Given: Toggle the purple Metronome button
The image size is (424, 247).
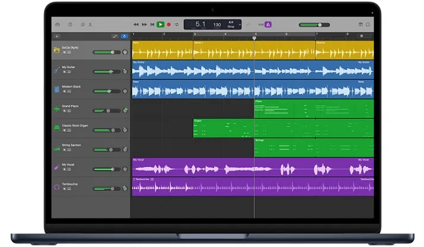Looking at the screenshot, I should point(268,25).
